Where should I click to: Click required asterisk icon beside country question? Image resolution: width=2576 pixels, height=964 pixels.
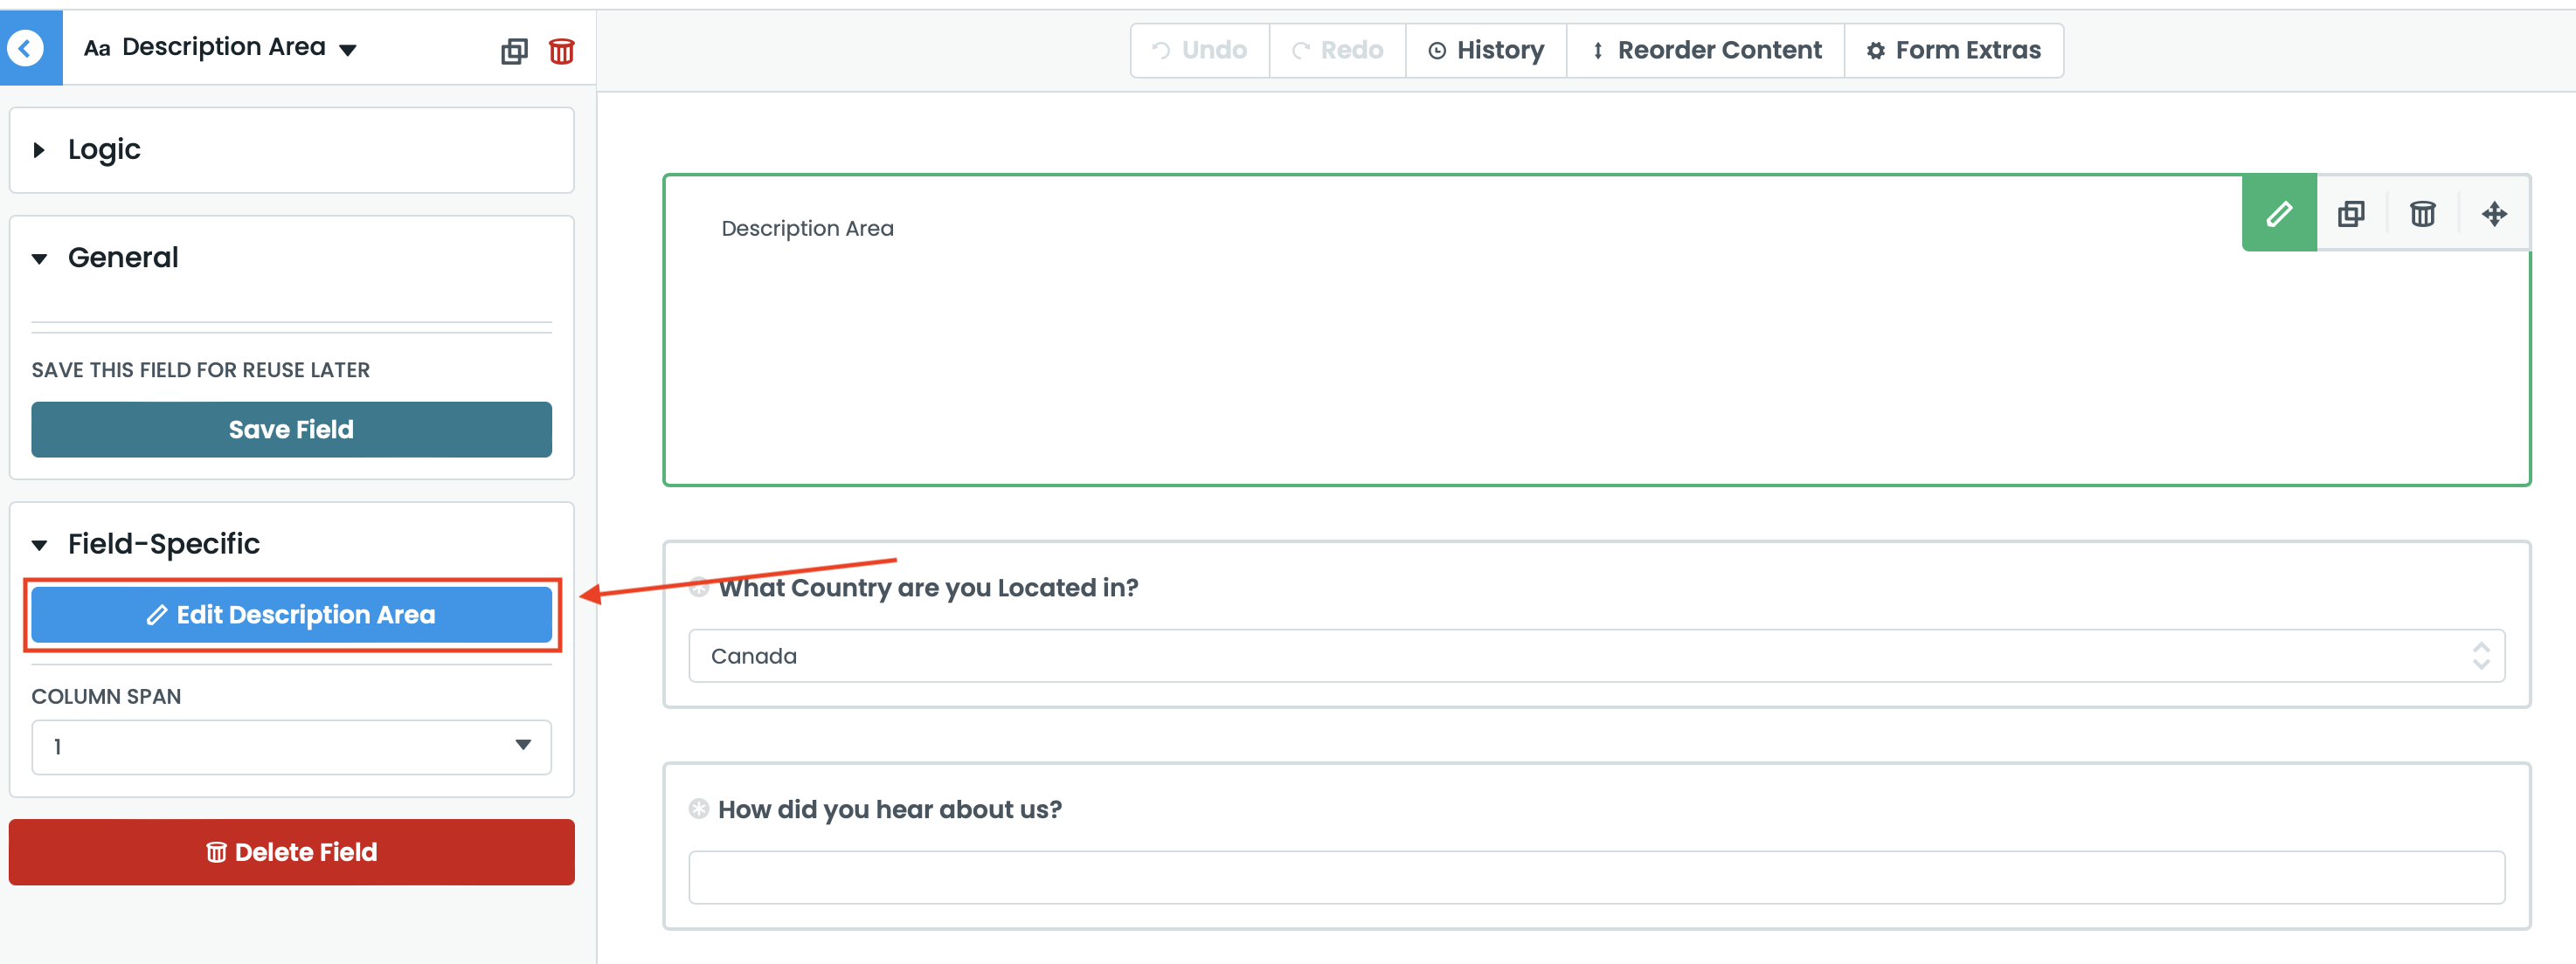pos(699,588)
